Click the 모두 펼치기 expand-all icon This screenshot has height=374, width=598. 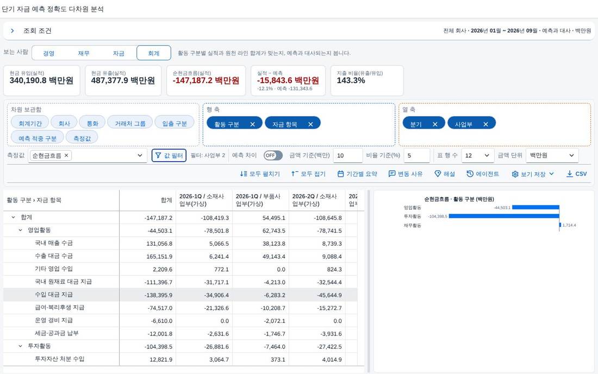(x=244, y=174)
